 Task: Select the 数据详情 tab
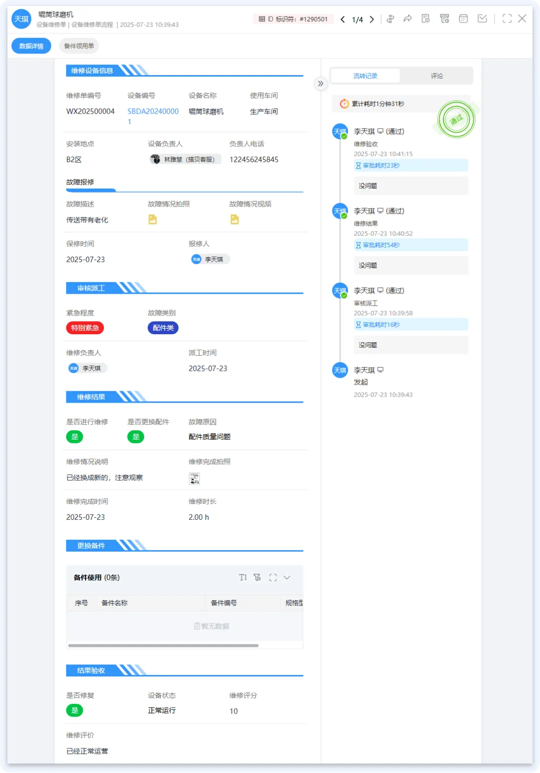(x=31, y=46)
